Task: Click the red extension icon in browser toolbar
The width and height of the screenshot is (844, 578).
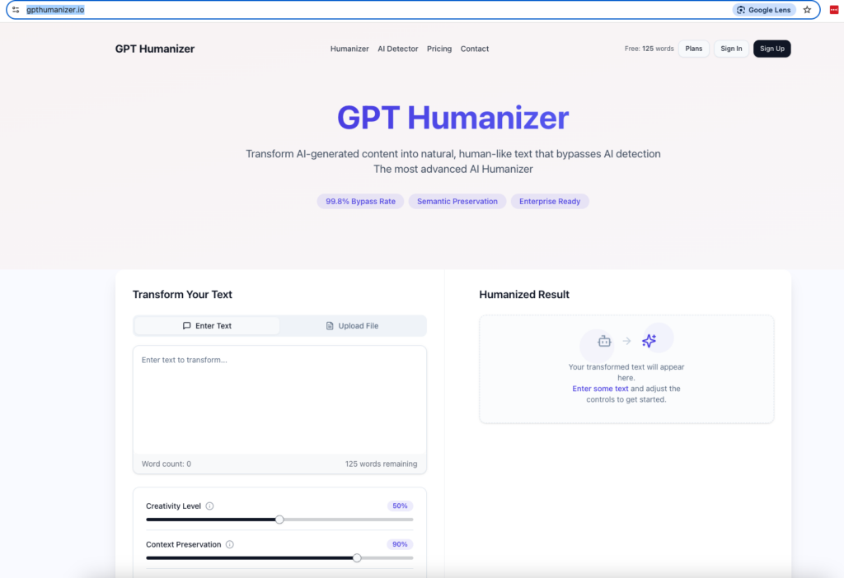Action: tap(833, 10)
